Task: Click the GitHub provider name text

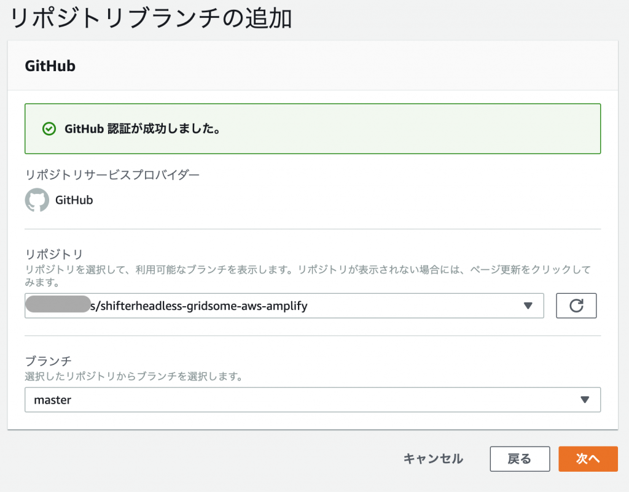Action: [x=74, y=200]
